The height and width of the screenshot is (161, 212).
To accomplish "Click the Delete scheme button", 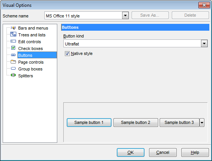I will click(x=190, y=15).
